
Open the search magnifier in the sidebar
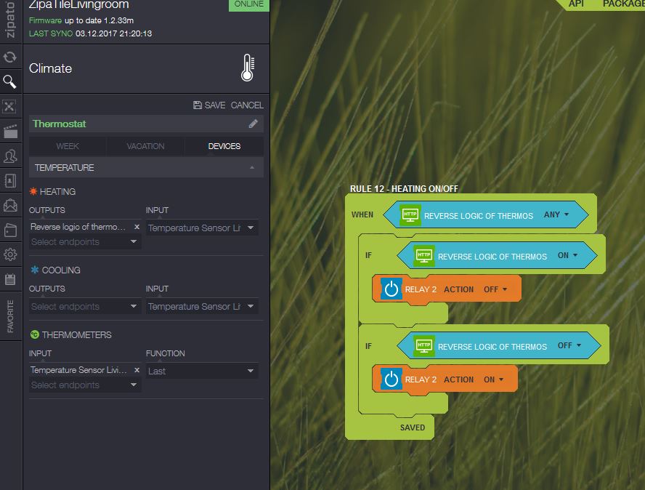tap(10, 81)
